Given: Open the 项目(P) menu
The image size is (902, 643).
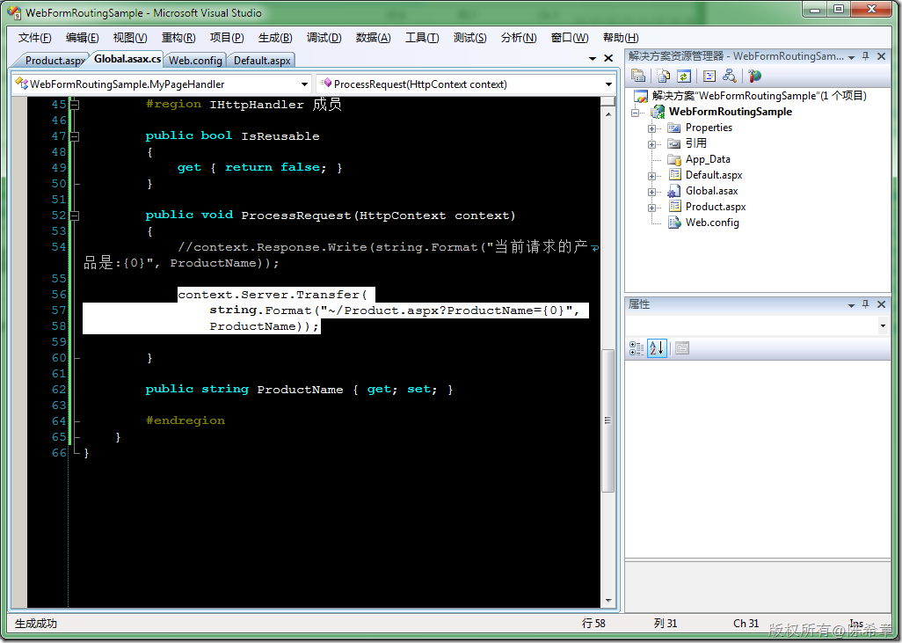Looking at the screenshot, I should click(227, 38).
